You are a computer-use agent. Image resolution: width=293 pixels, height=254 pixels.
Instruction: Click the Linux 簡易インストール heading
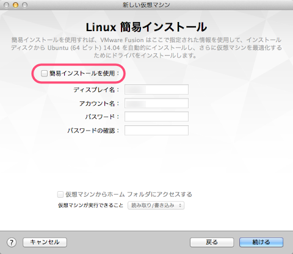coord(146,27)
